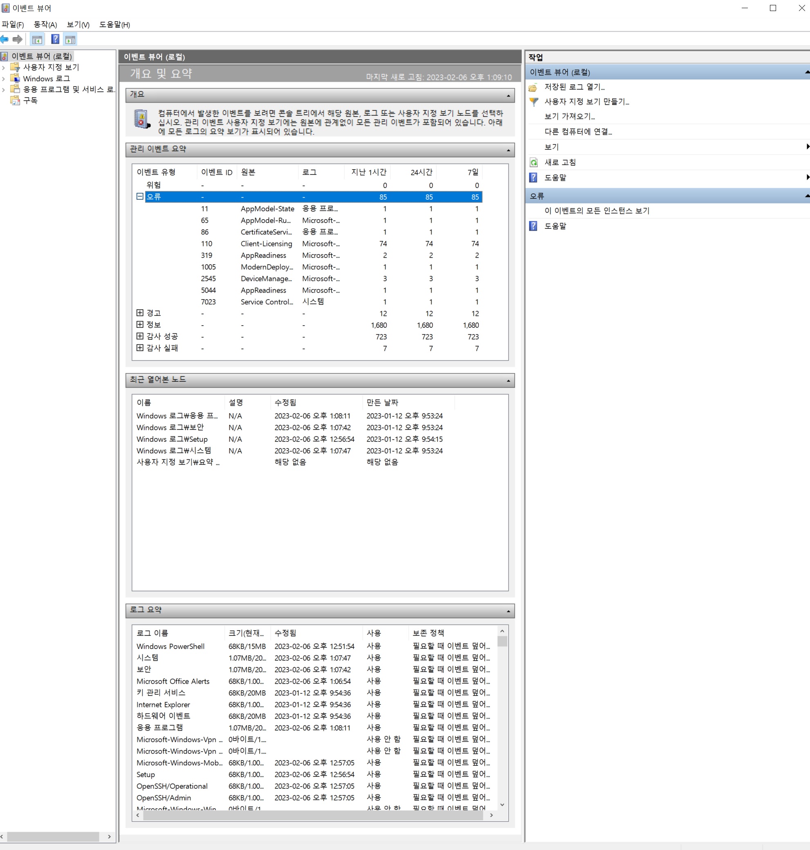Click 이 이벤트의 모든 인스턴스 보기
The image size is (810, 850).
(597, 211)
